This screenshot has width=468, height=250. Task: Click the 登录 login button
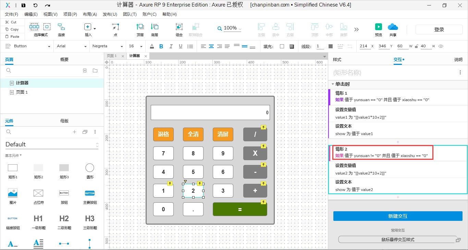439,29
